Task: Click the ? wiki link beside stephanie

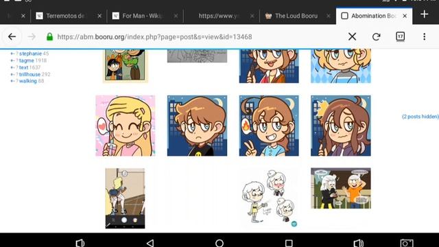Action: point(16,54)
